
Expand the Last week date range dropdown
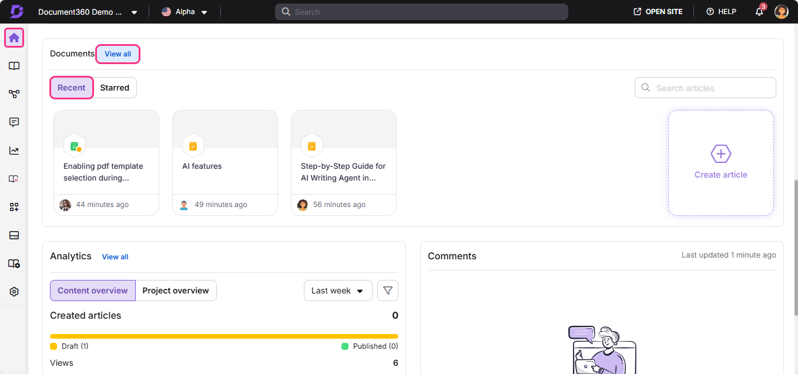pyautogui.click(x=338, y=290)
